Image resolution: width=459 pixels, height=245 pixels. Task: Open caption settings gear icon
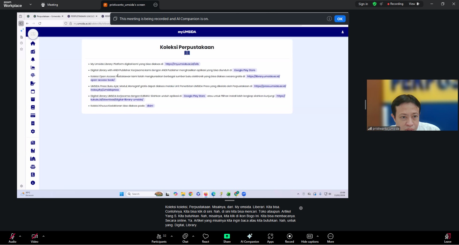tap(301, 208)
